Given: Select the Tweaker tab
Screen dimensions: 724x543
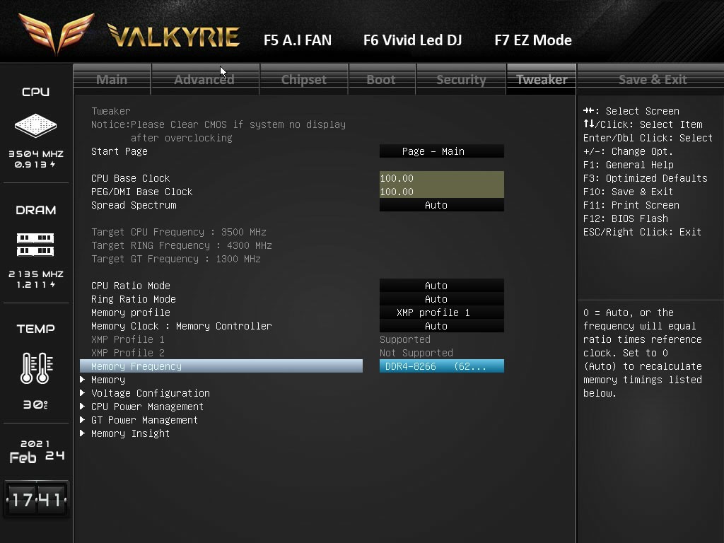Looking at the screenshot, I should pyautogui.click(x=541, y=79).
